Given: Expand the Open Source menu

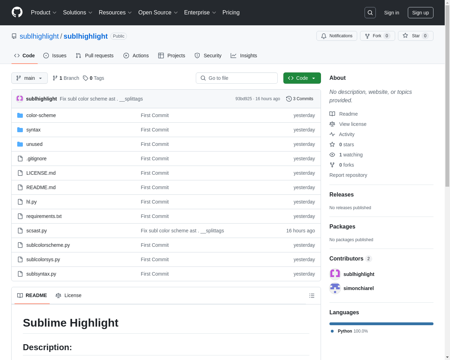Looking at the screenshot, I should tap(158, 13).
